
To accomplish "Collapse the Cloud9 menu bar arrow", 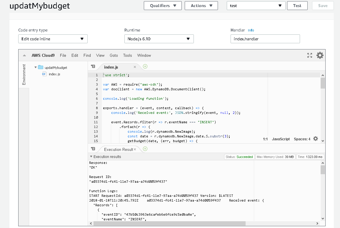I will click(x=24, y=56).
